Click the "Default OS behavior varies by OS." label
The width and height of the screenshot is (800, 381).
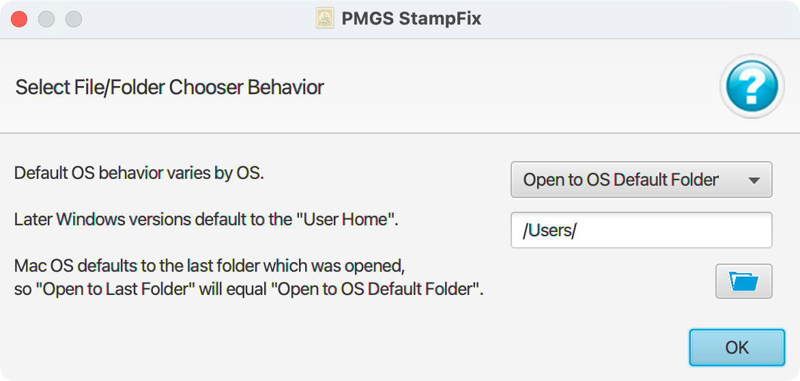pos(139,173)
